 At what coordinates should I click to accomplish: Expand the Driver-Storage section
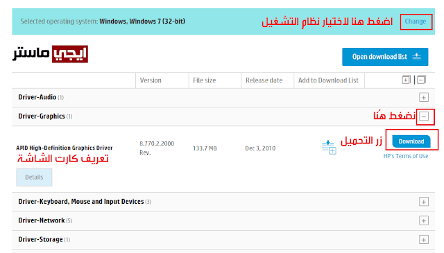coord(424,240)
